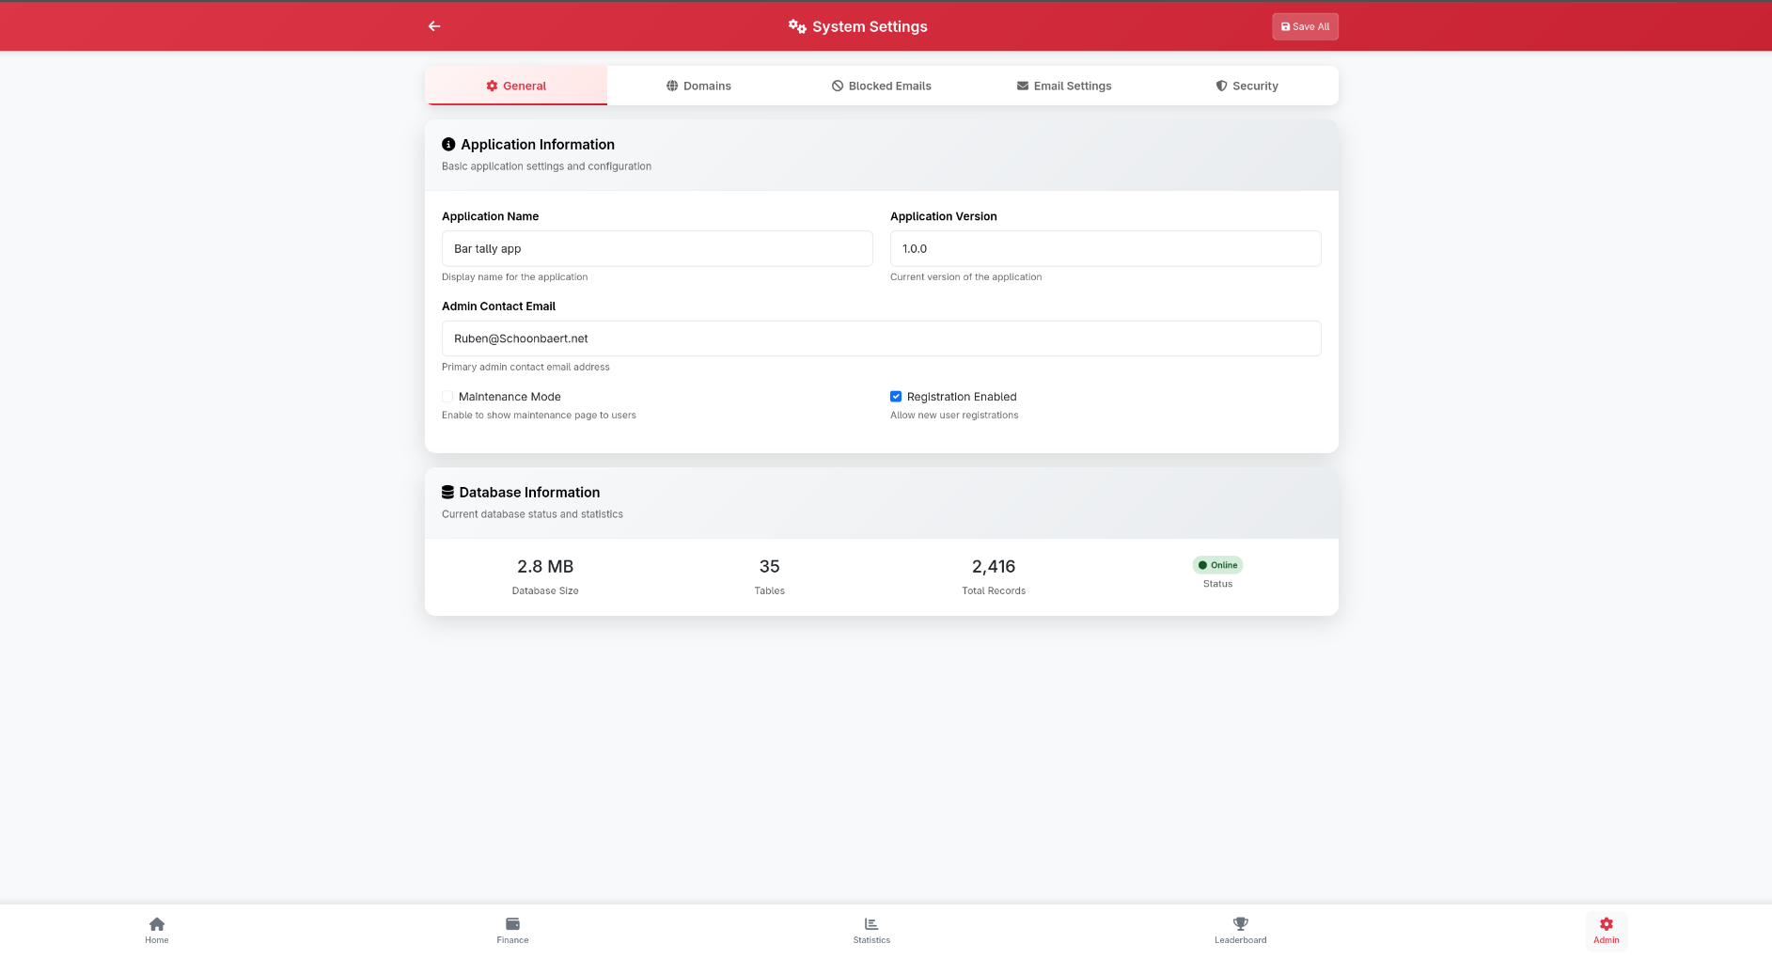
Task: Select the General tab
Action: pos(516,86)
